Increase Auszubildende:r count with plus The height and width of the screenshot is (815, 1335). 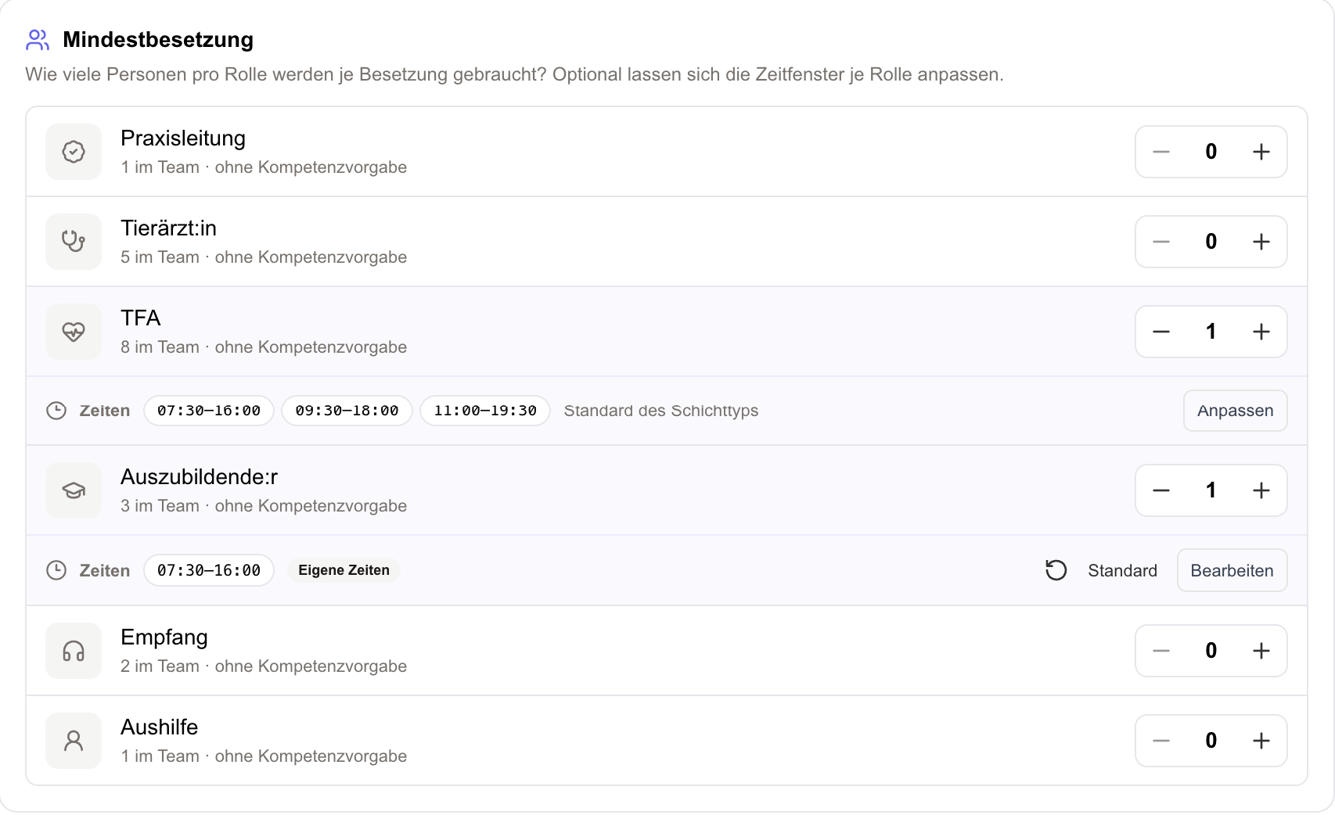click(x=1261, y=490)
